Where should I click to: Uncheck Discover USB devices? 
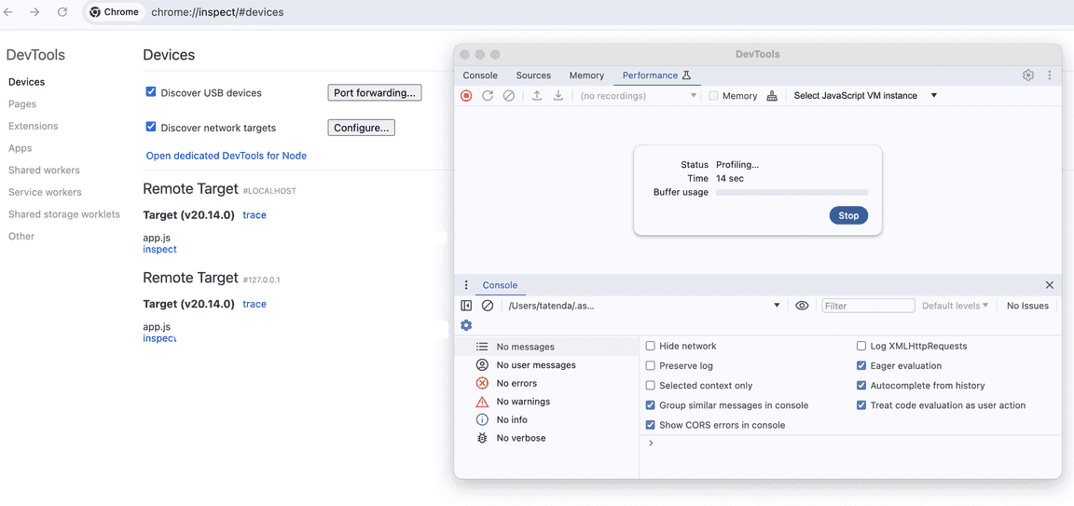(x=151, y=92)
